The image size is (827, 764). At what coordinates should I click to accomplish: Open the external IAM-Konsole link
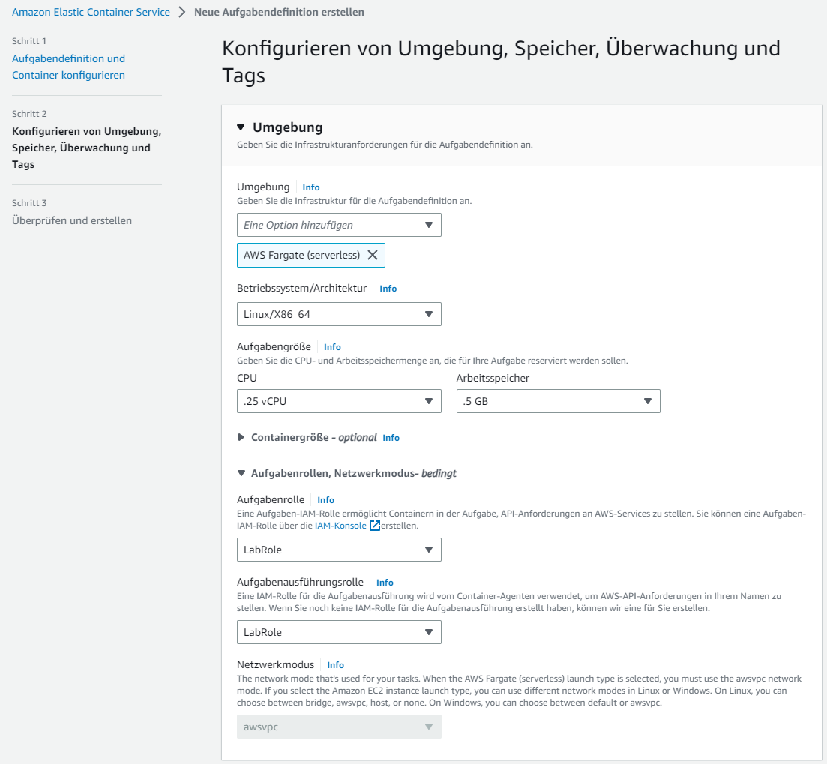coord(341,526)
